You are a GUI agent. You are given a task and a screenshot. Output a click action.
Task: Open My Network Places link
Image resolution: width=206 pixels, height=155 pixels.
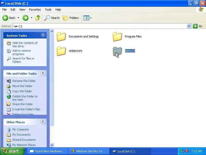[24, 145]
